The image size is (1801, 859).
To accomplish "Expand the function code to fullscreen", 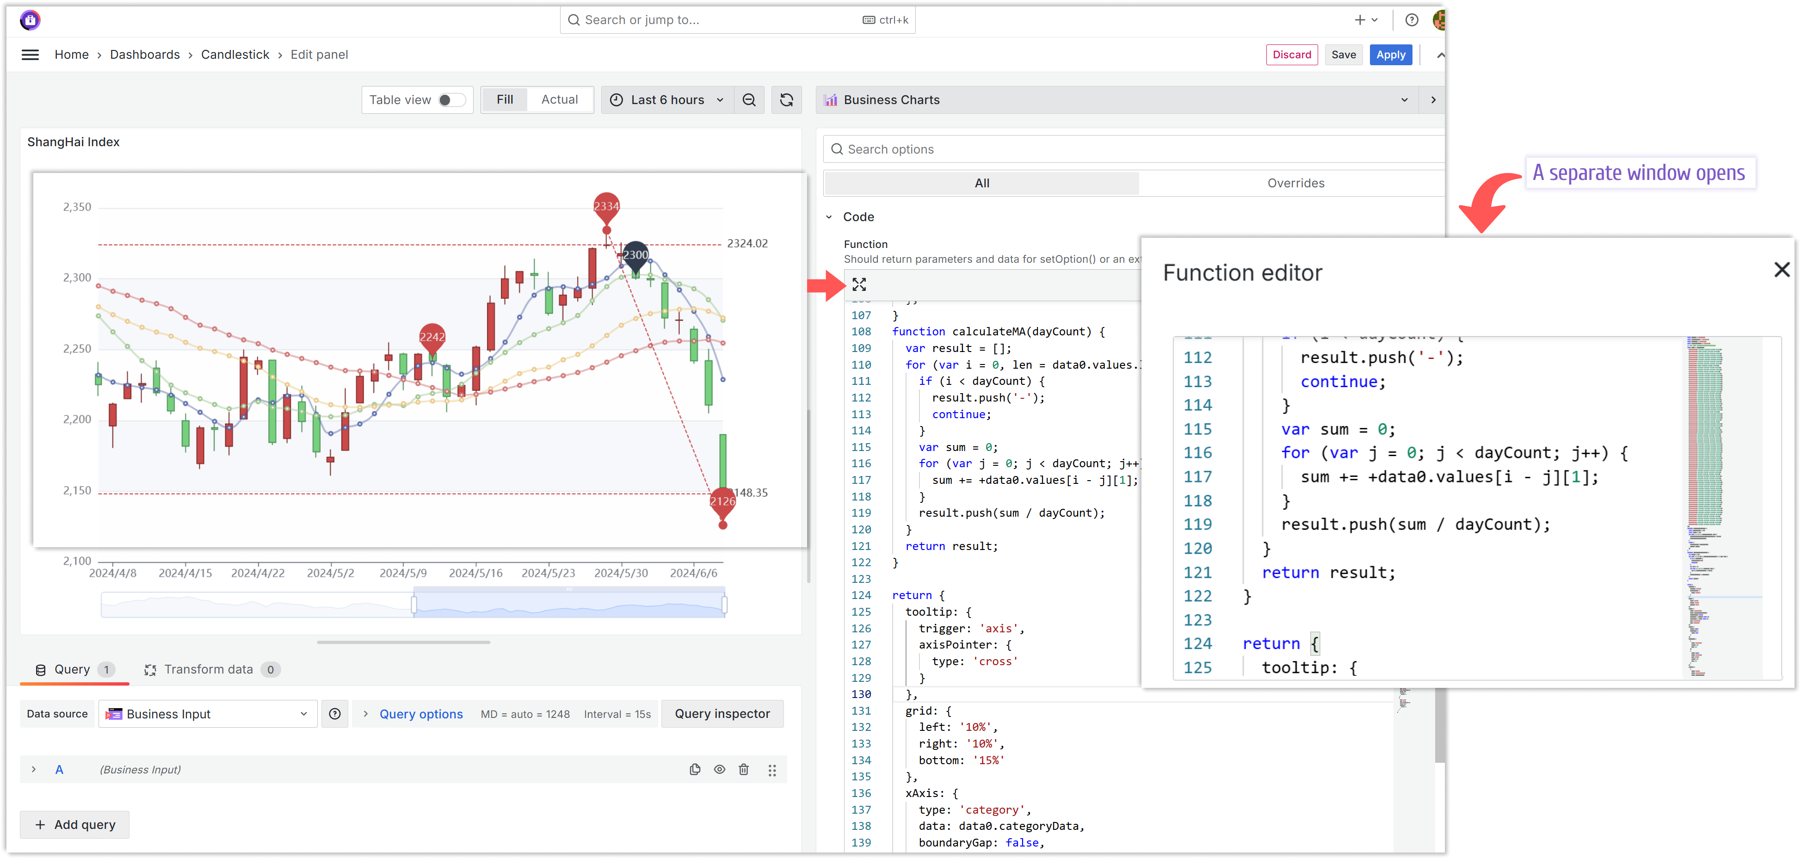I will [860, 284].
